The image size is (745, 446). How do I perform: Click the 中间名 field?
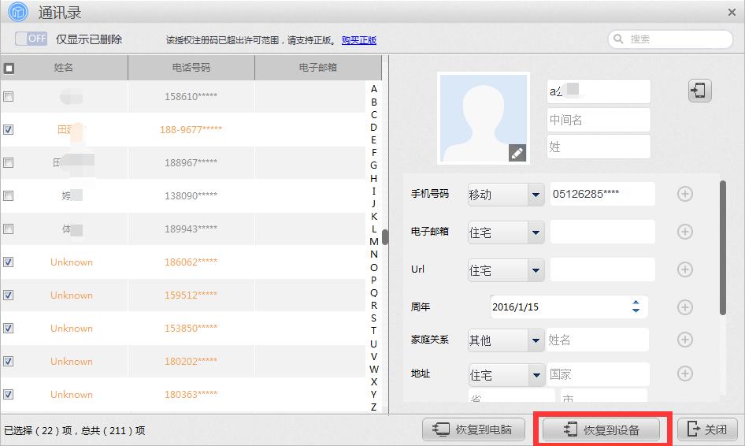(x=599, y=120)
